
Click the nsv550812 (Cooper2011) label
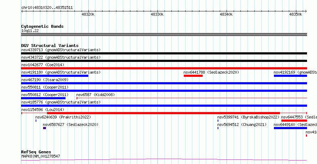(x=45, y=95)
